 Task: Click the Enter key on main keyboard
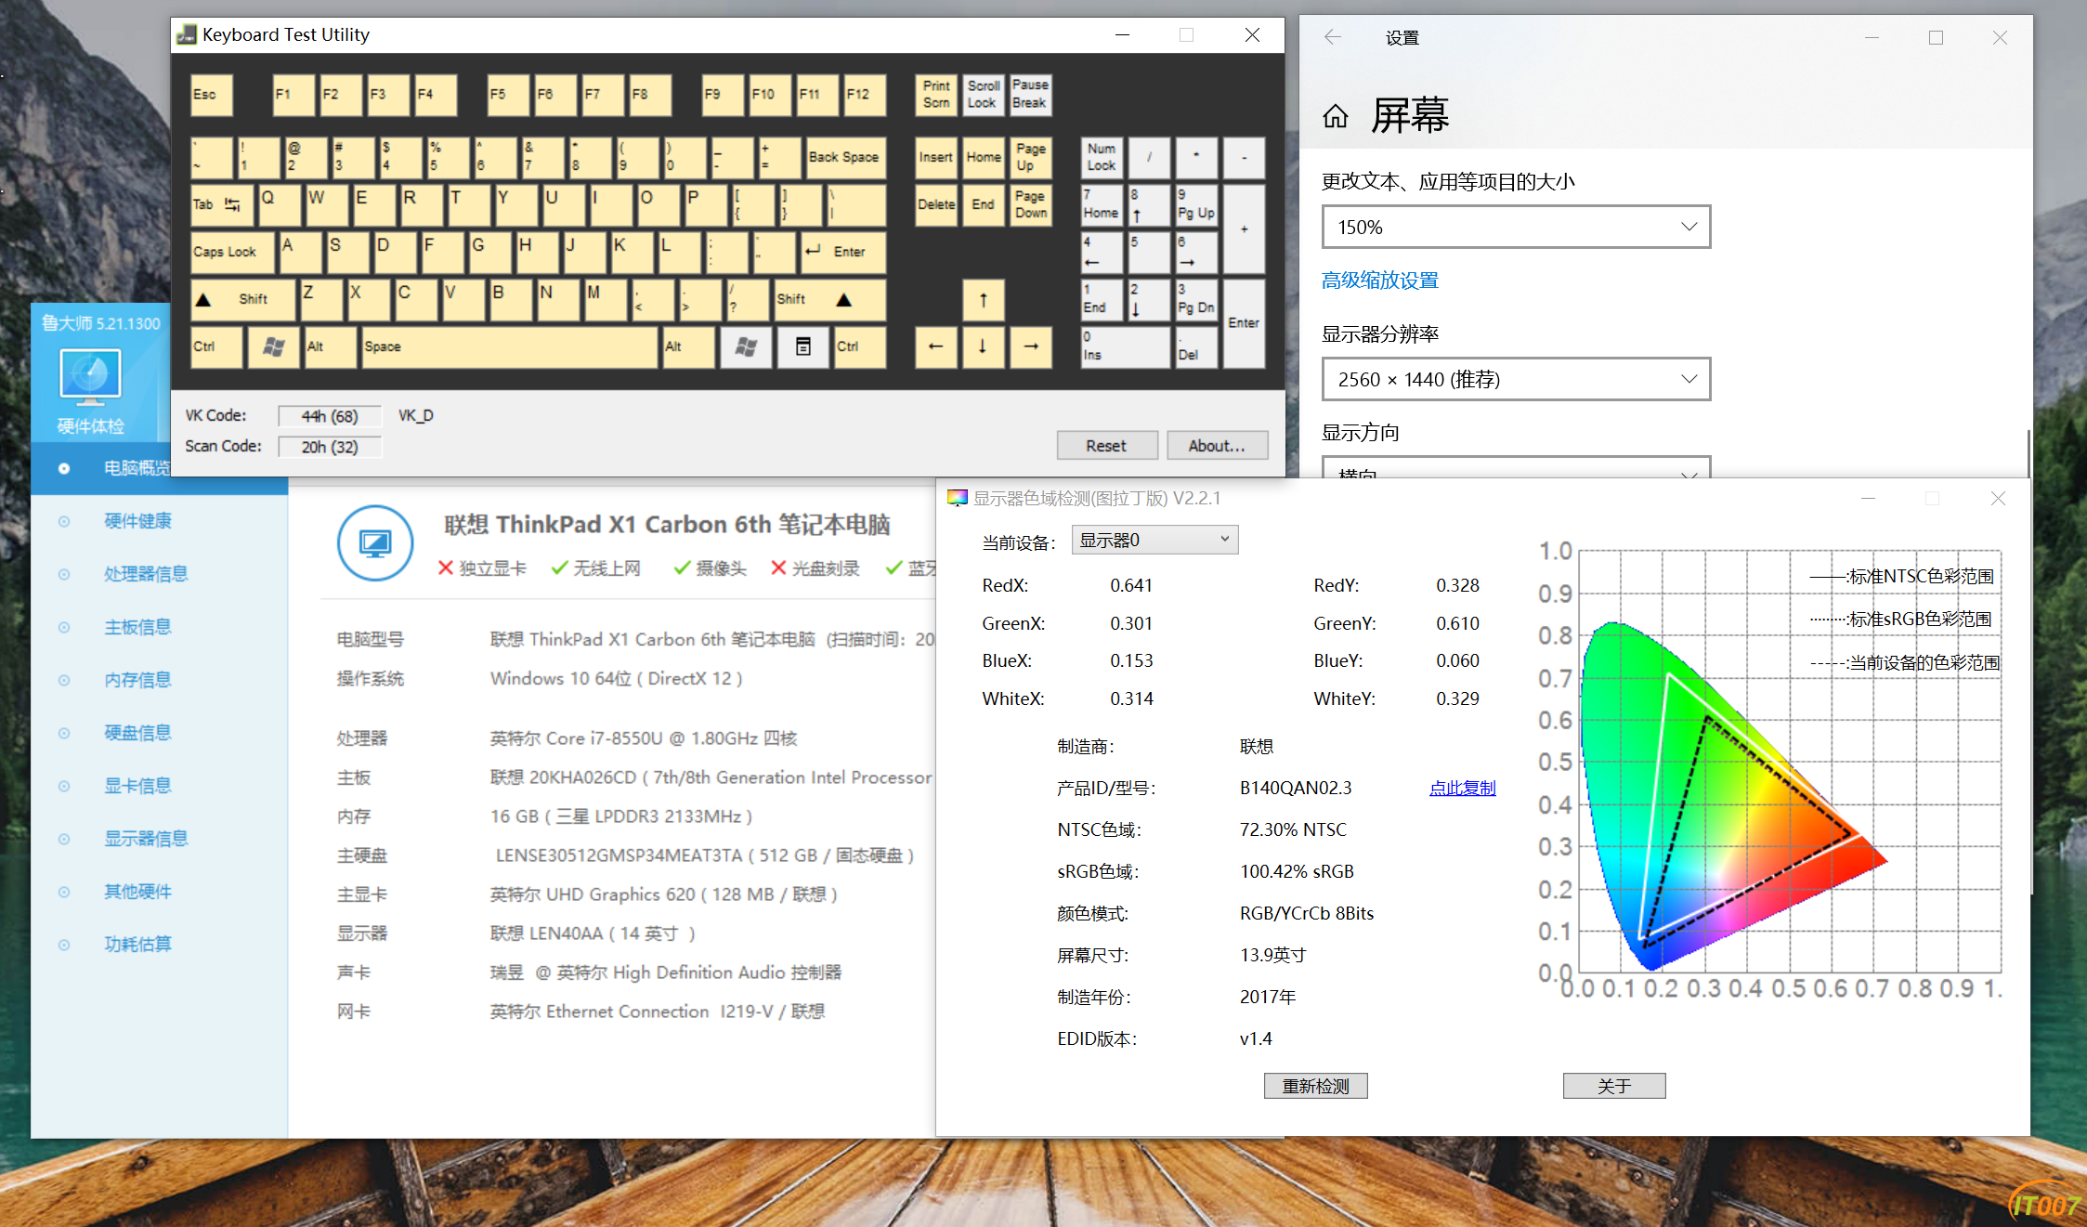coord(843,252)
